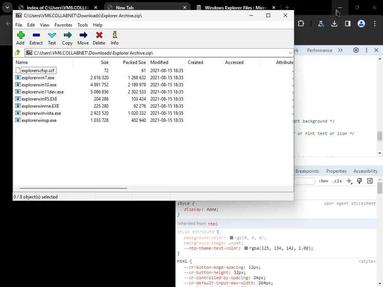Screen dimensions: 383x287
Task: Switch to the Breakpoints tab
Action: [x=307, y=171]
